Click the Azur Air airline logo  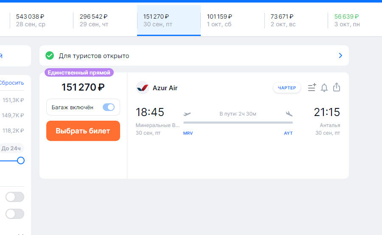143,88
